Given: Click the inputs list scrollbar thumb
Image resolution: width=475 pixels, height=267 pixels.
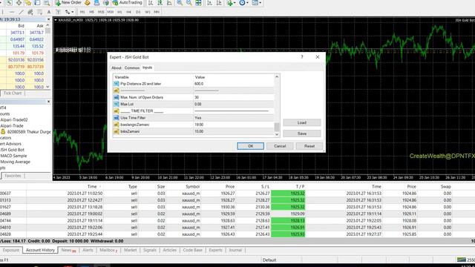Looking at the screenshot, I should [x=277, y=127].
